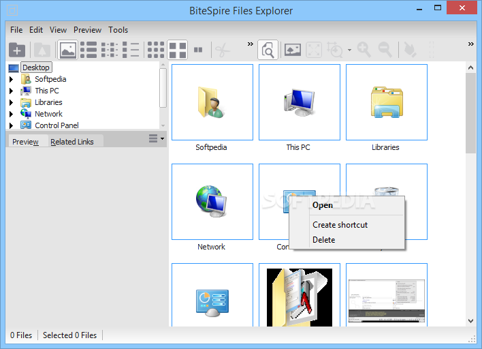Click the Softpedia label under the thumbnail
This screenshot has height=349, width=482.
click(211, 147)
